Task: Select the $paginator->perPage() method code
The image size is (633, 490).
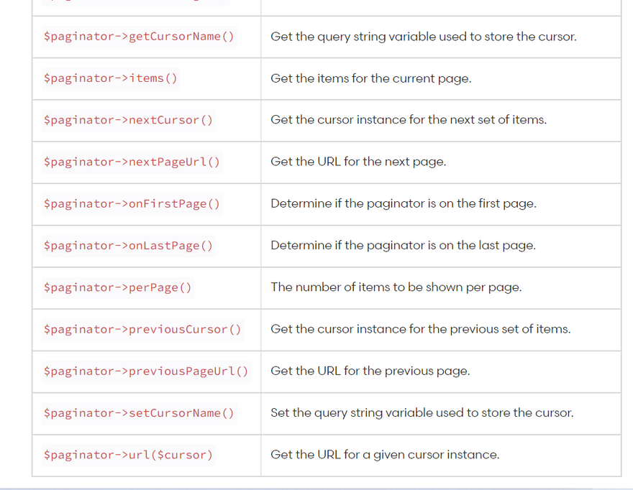Action: (x=117, y=287)
